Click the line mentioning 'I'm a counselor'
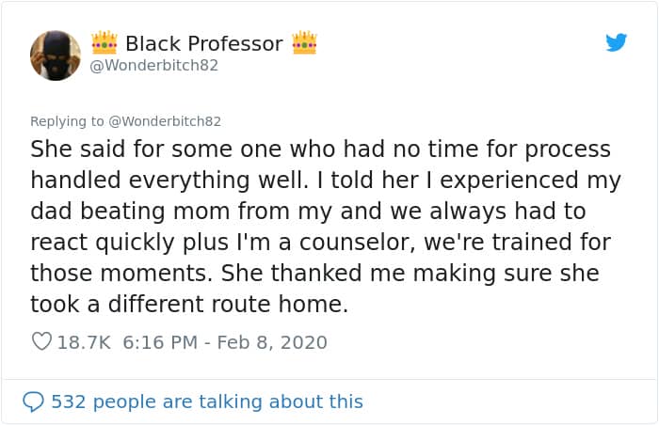Screen dimensions: 659x425 320,243
